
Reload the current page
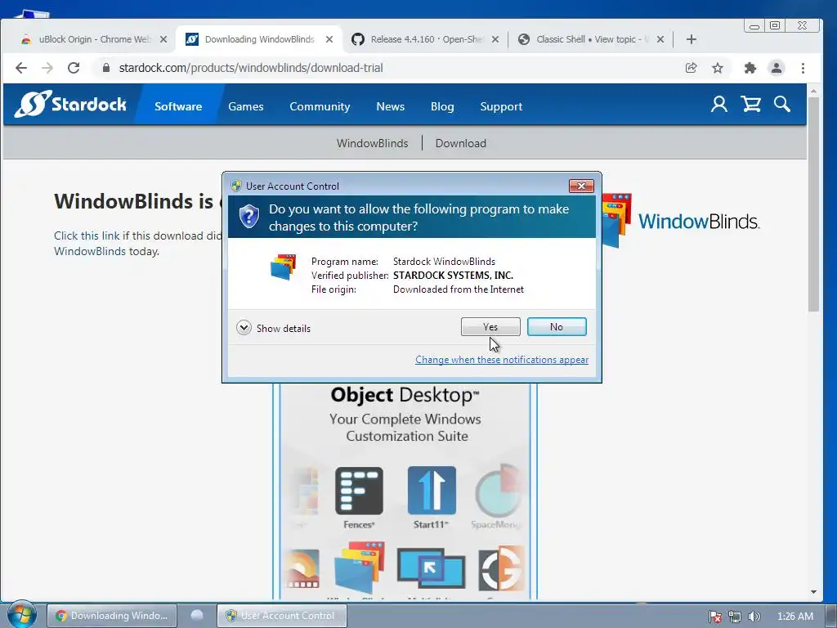pos(74,68)
